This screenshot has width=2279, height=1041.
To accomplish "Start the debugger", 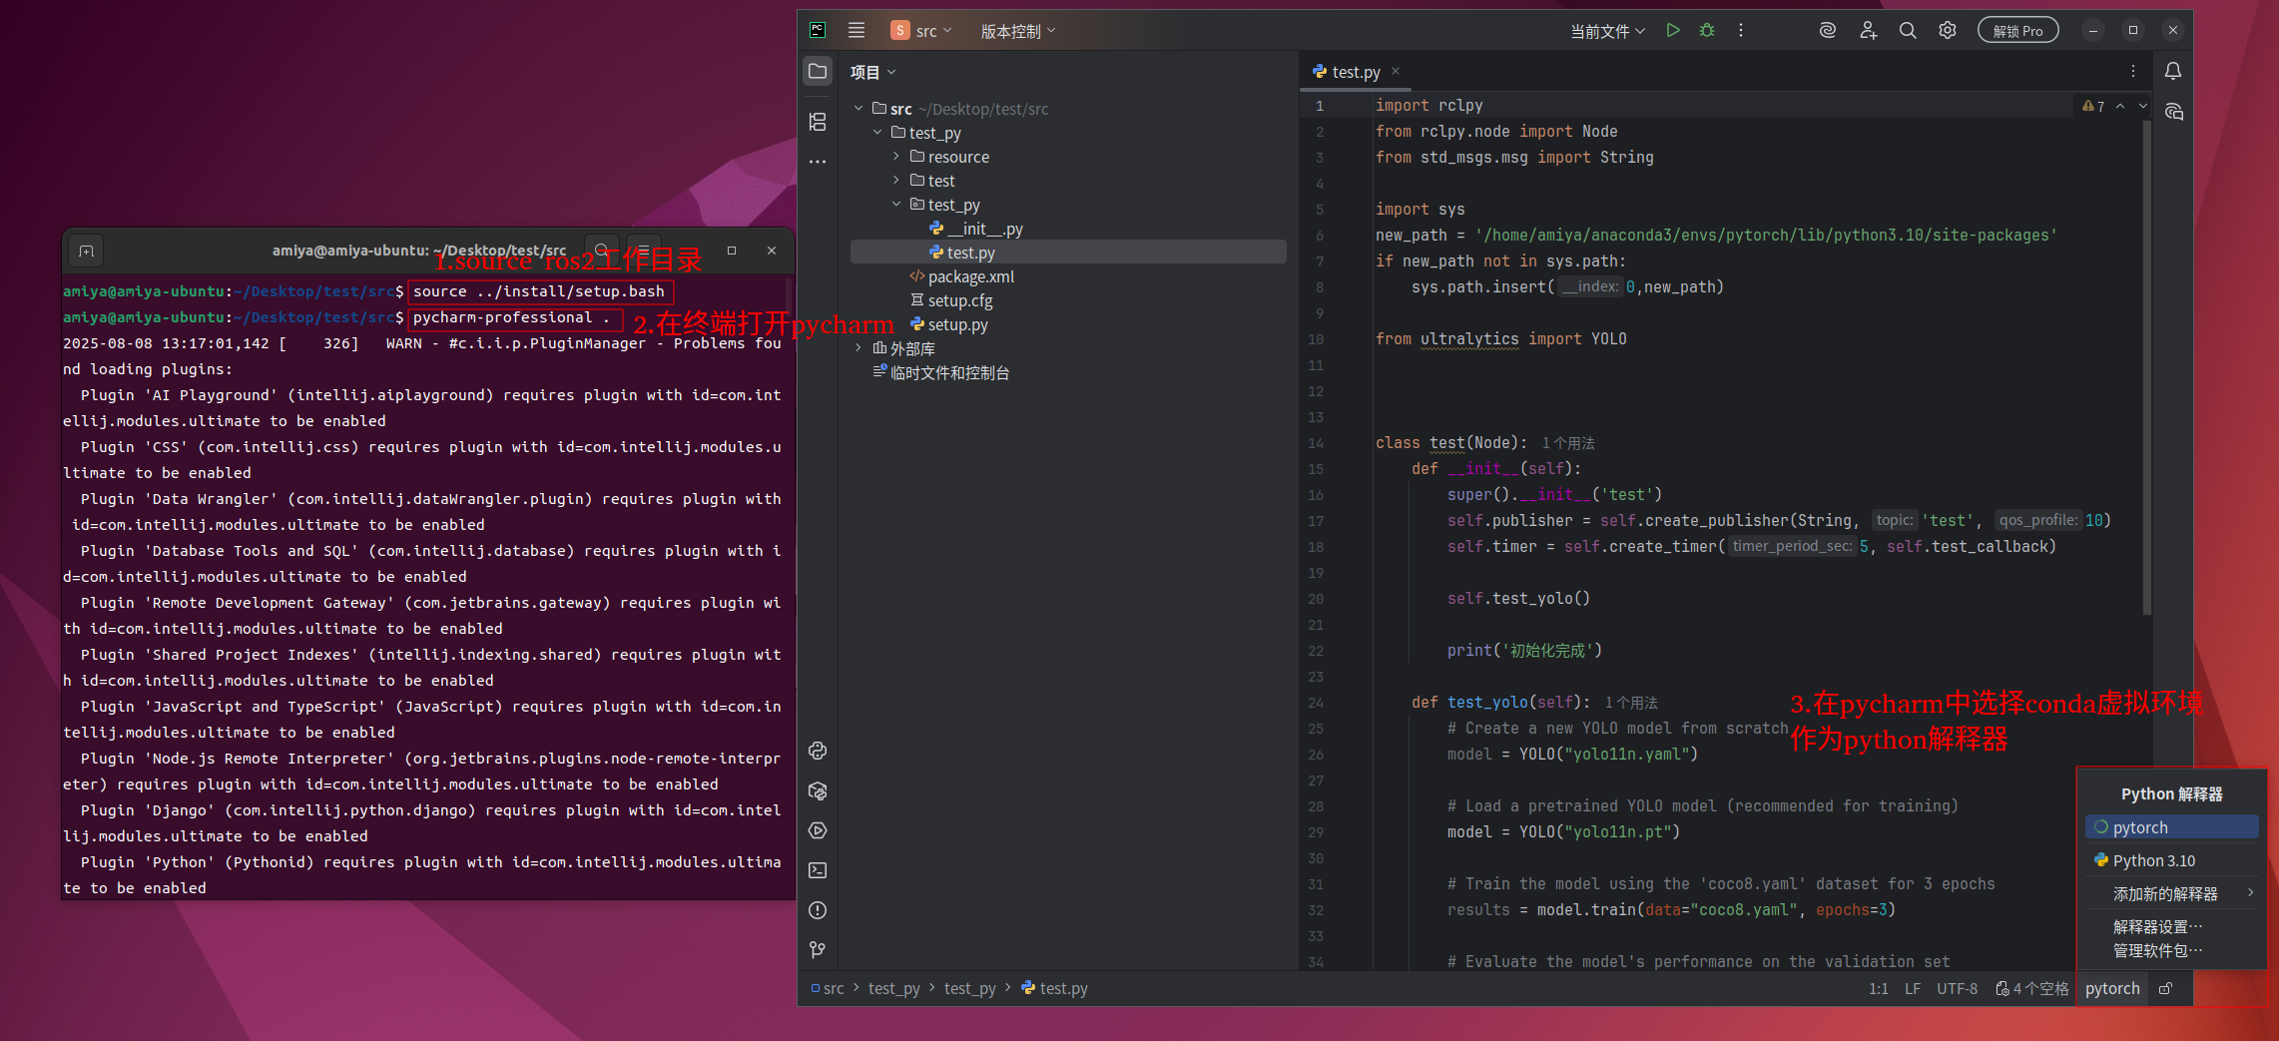I will pos(1706,30).
